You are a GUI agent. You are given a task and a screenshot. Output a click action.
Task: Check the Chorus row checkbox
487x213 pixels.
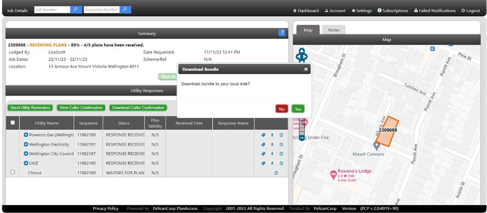pos(13,172)
